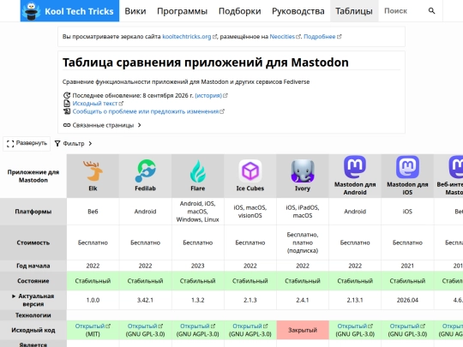Click the search magnifier icon

(431, 11)
